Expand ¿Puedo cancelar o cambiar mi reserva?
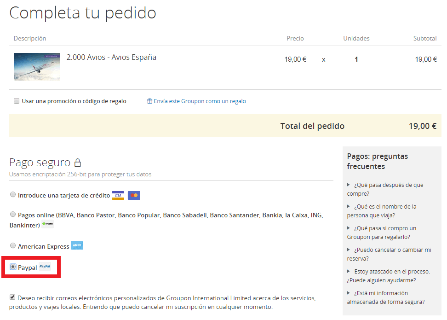 click(x=389, y=254)
